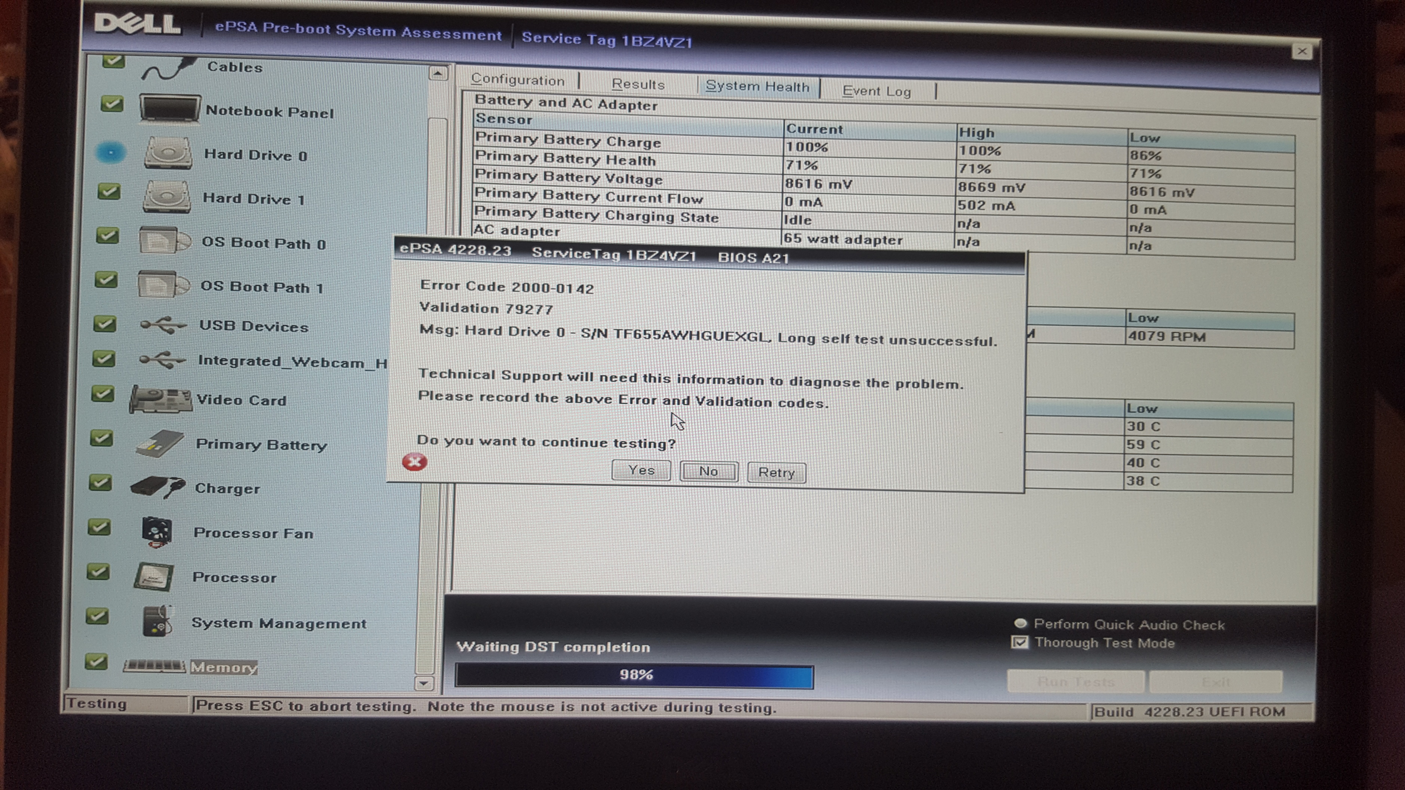Toggle the Memory test checkbox

tap(96, 661)
